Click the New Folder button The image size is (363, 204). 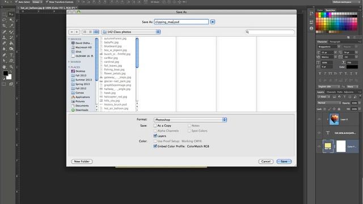pyautogui.click(x=82, y=161)
